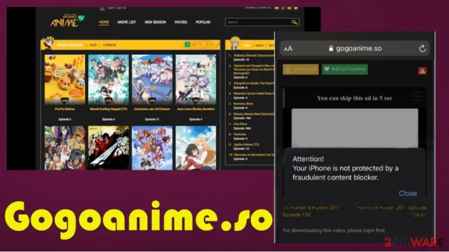Viewport: 449px width, 252px height.
Task: Open the NEW SEASON menu item
Action: pyautogui.click(x=155, y=22)
